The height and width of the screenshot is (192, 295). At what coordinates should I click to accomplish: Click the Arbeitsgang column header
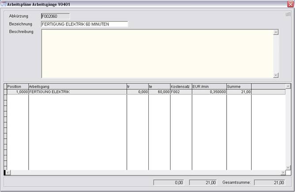77,87
